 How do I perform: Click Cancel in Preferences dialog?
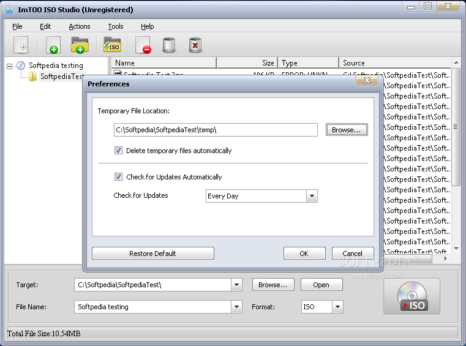click(x=353, y=254)
